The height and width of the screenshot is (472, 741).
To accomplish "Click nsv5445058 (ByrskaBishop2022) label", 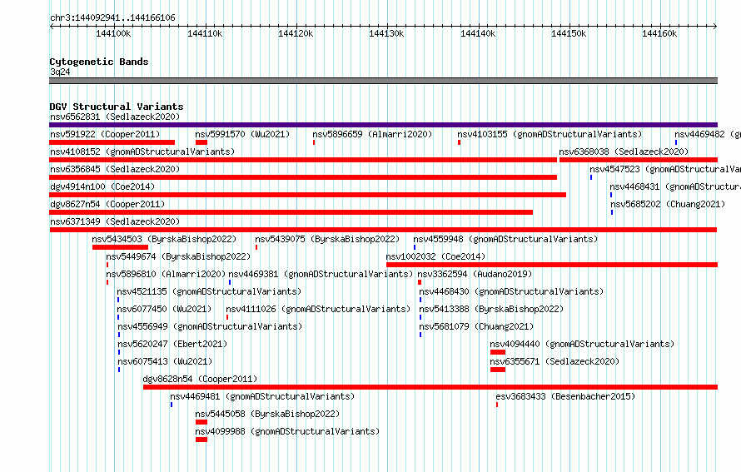I will tap(267, 414).
